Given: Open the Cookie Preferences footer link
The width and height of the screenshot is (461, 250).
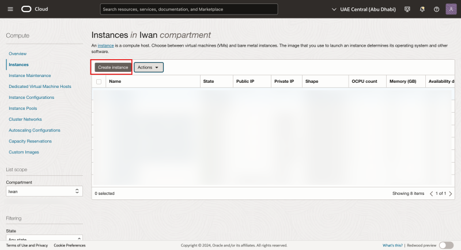Looking at the screenshot, I should coord(69,245).
